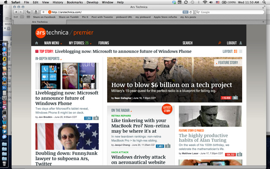
Task: Open the History menu
Action: click(x=58, y=2)
